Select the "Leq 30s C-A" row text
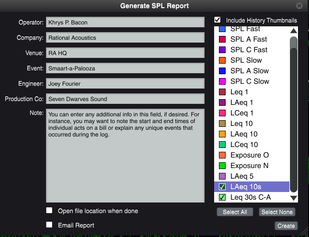 (251, 197)
